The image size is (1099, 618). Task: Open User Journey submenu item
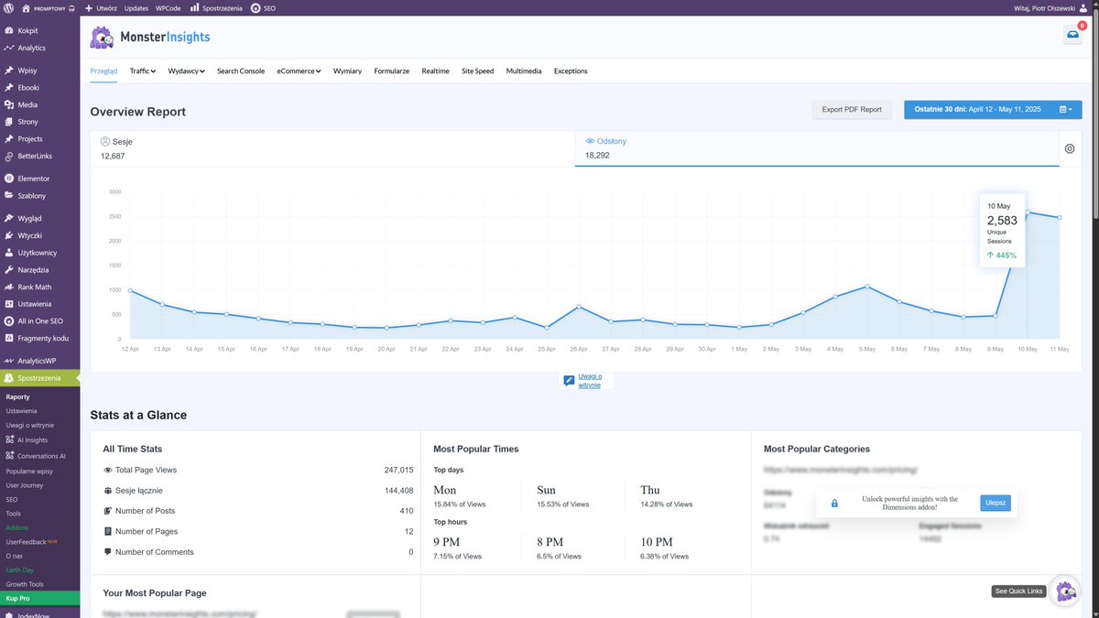tap(26, 484)
